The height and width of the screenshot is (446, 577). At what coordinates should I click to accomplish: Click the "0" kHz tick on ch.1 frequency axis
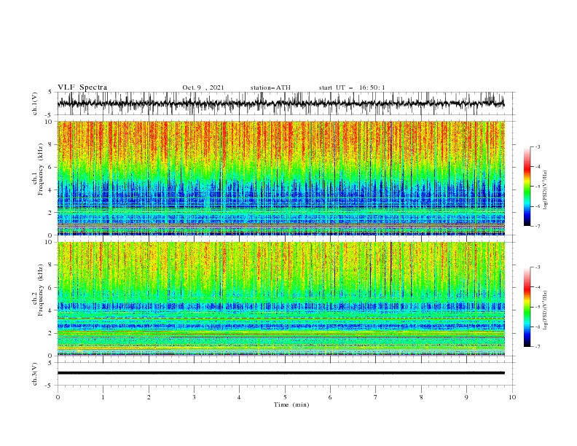pos(50,235)
